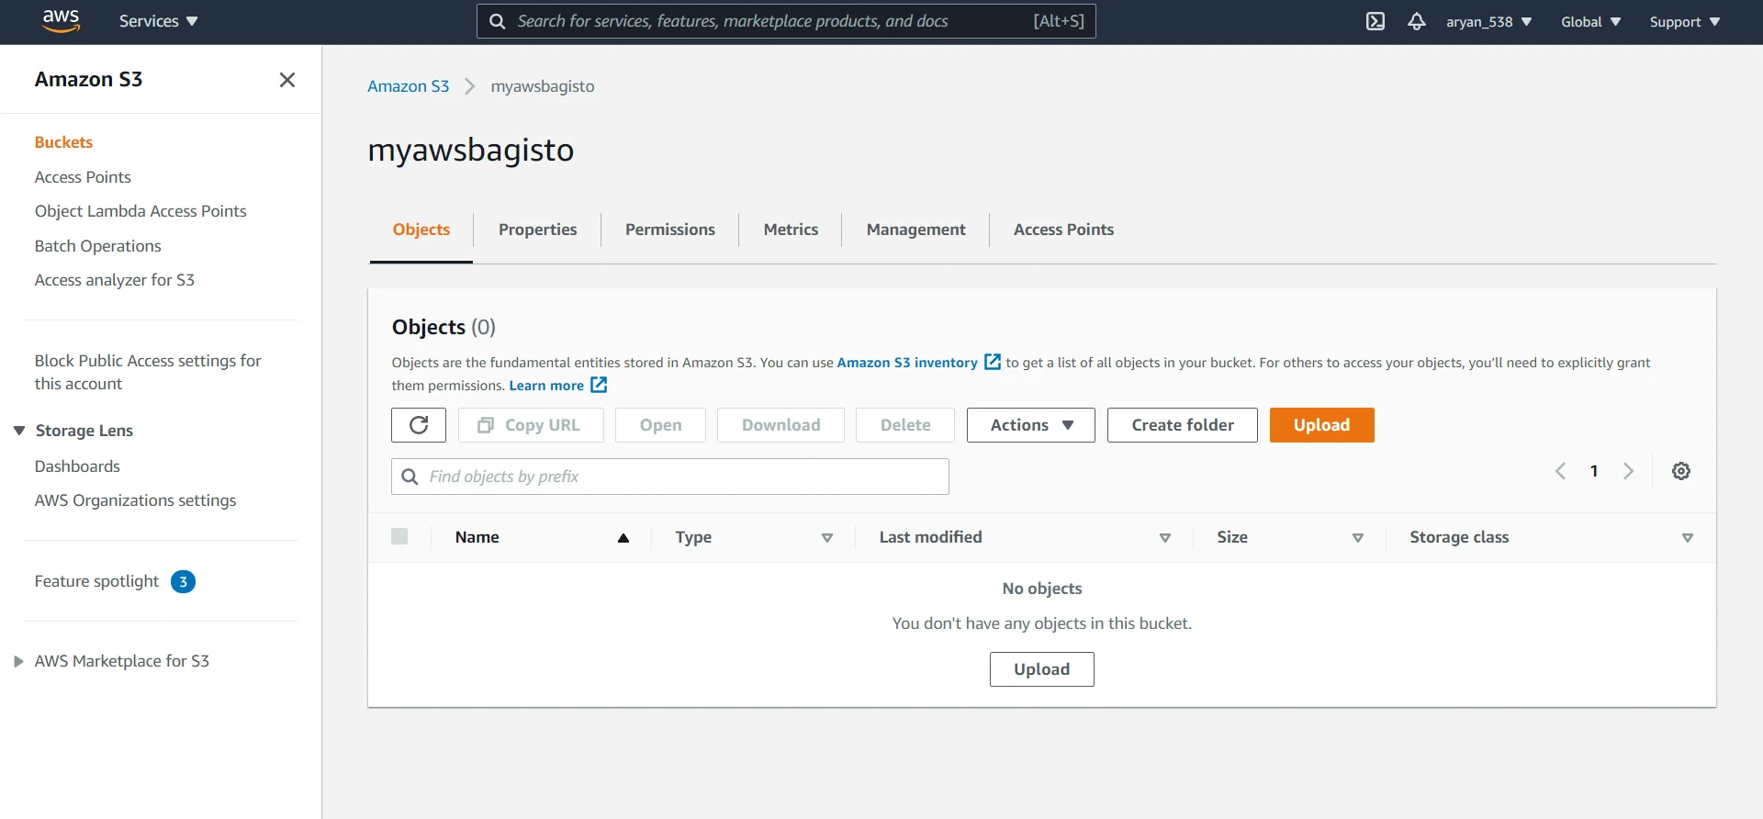Screen dimensions: 1763x819
Task: Click the Learn more external link icon
Action: [599, 385]
